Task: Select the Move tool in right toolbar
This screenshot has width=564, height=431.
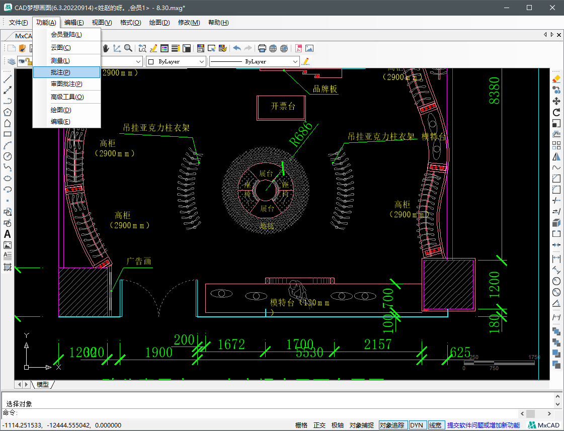Action: (556, 101)
